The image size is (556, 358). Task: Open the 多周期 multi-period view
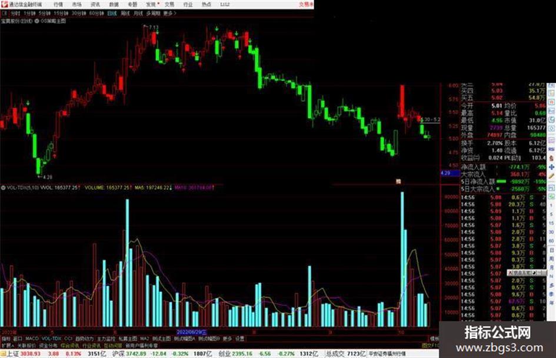(153, 13)
